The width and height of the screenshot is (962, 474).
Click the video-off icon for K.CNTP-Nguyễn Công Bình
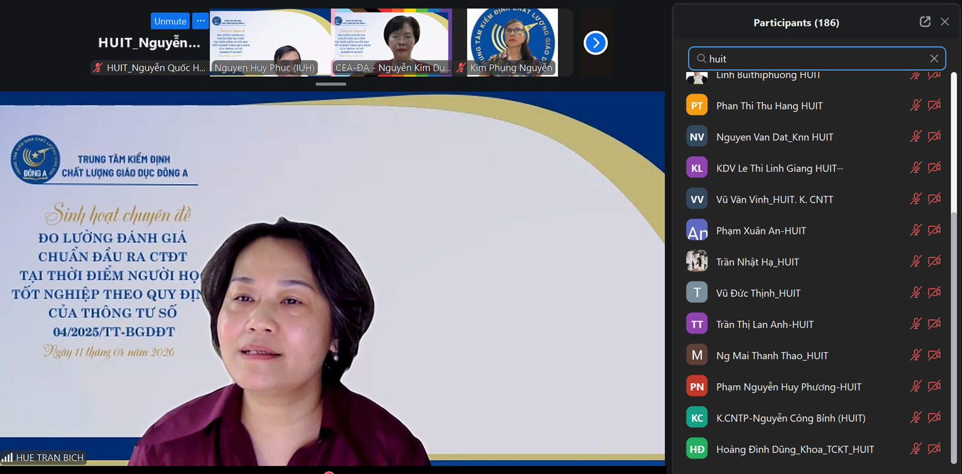(x=934, y=418)
